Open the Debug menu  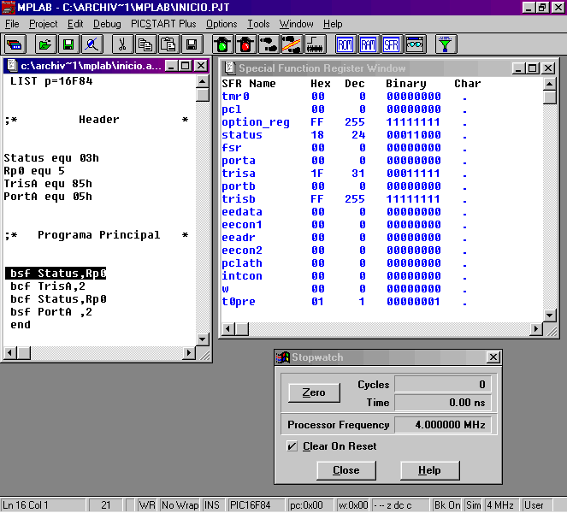pyautogui.click(x=107, y=24)
